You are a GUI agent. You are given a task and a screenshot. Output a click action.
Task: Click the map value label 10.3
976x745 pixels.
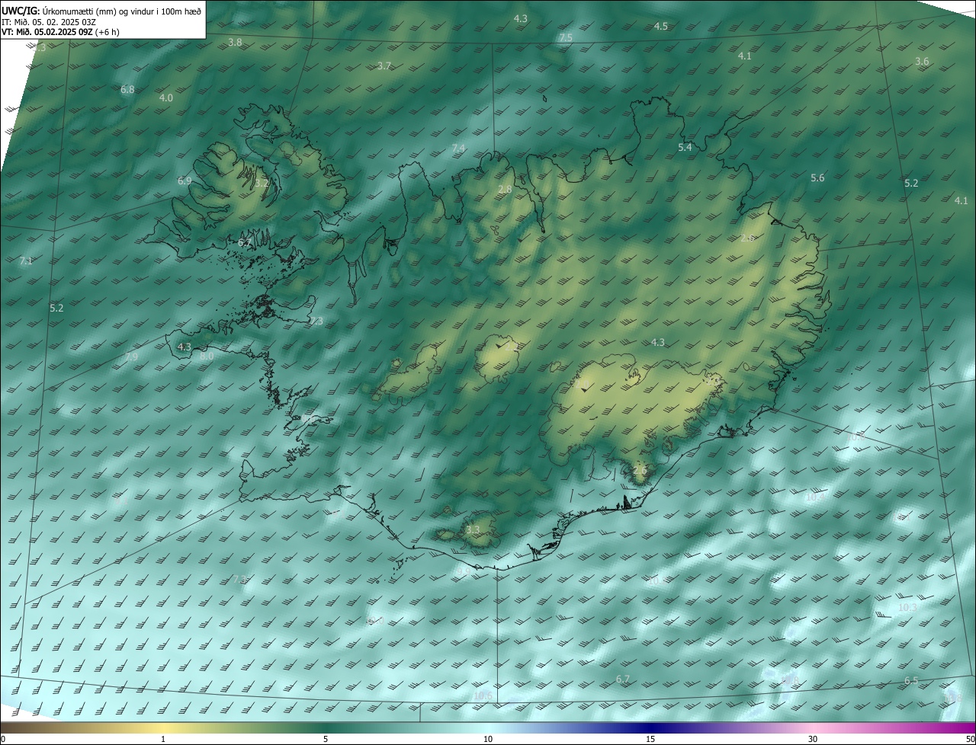point(907,608)
